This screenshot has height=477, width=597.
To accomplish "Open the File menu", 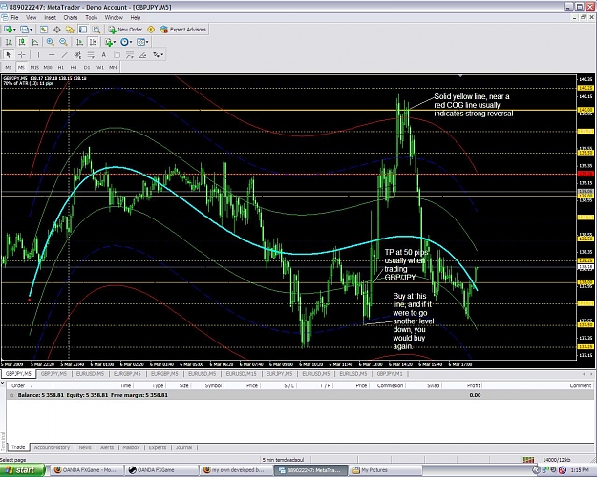I will [x=14, y=17].
